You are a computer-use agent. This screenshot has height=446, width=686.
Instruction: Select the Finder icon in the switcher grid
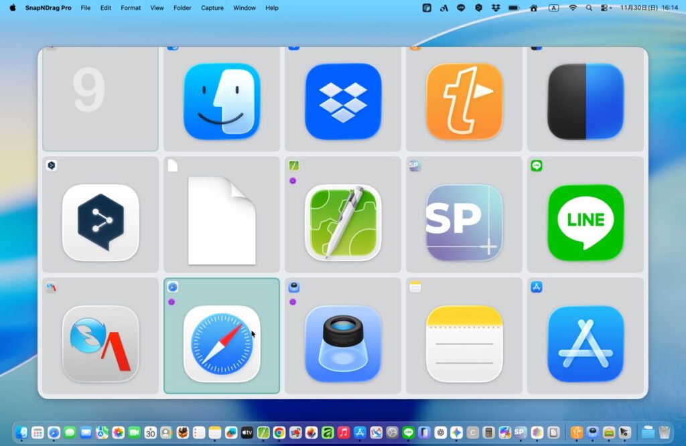click(x=222, y=101)
